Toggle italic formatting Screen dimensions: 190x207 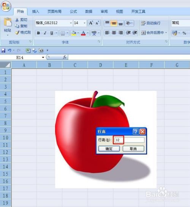[45, 33]
